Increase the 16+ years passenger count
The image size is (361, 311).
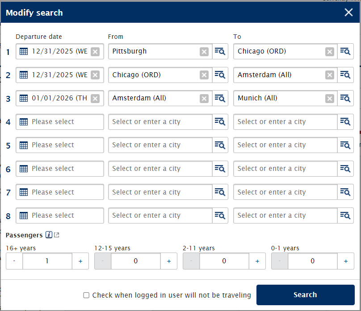(80, 261)
